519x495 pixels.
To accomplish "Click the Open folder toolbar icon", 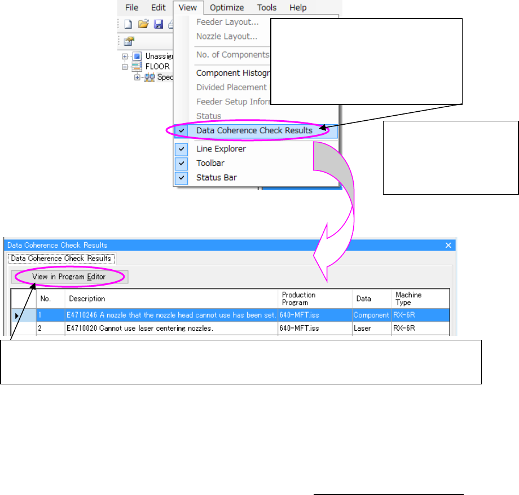I will [x=143, y=24].
